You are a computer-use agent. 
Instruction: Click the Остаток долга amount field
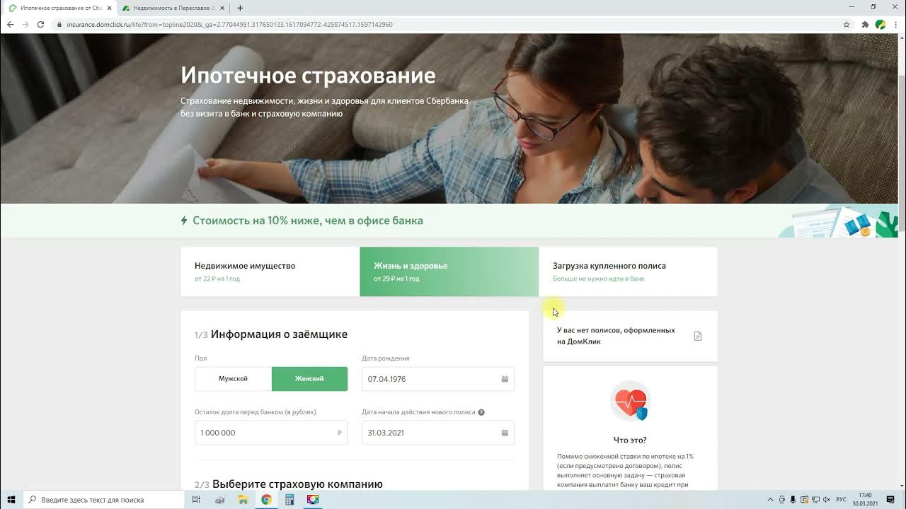[x=271, y=433]
